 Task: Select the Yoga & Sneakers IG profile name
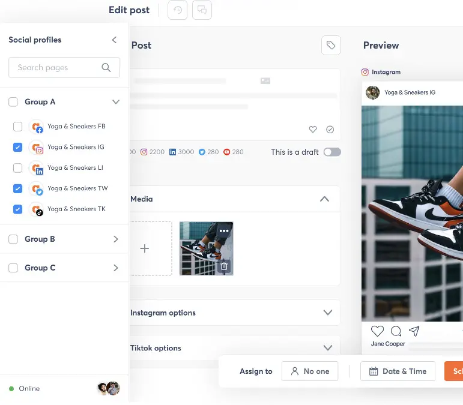[76, 147]
